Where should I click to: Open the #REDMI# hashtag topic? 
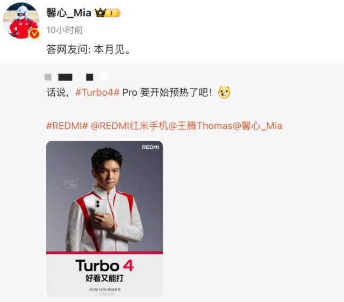(x=67, y=126)
